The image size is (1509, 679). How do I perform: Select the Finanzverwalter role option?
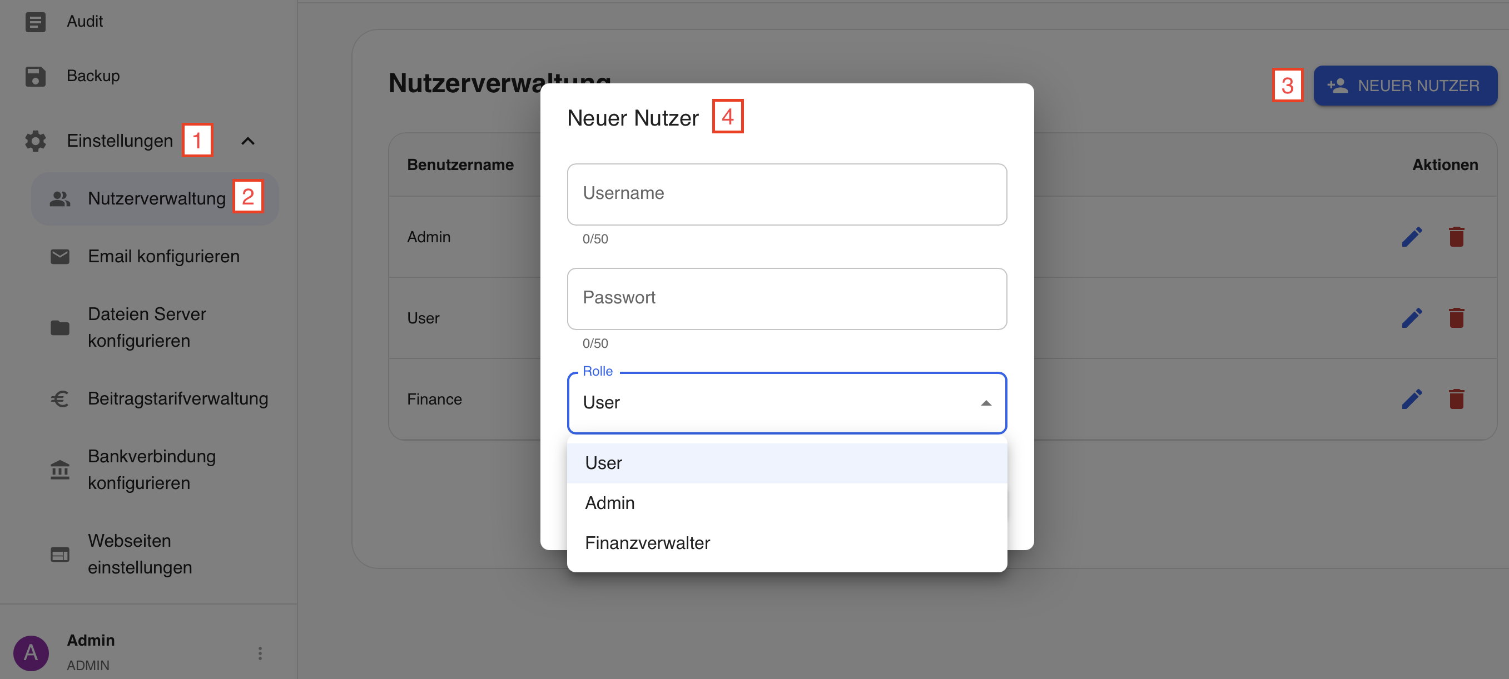tap(787, 543)
